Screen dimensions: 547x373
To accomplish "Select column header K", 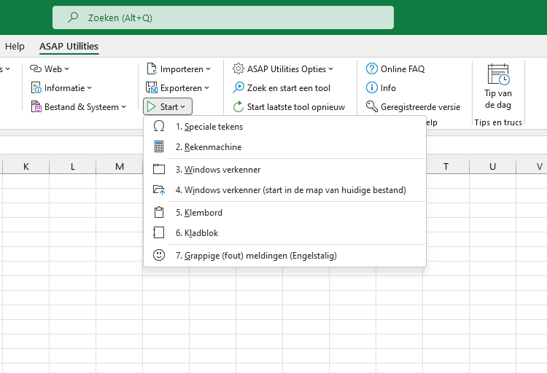I will point(26,166).
